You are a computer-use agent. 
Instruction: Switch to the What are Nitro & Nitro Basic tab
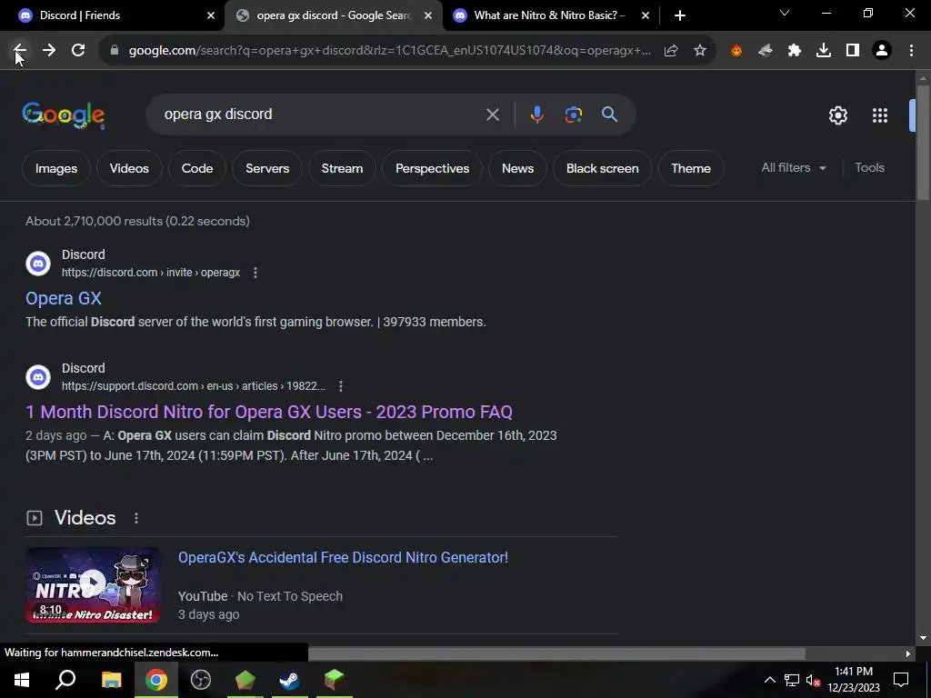click(549, 15)
